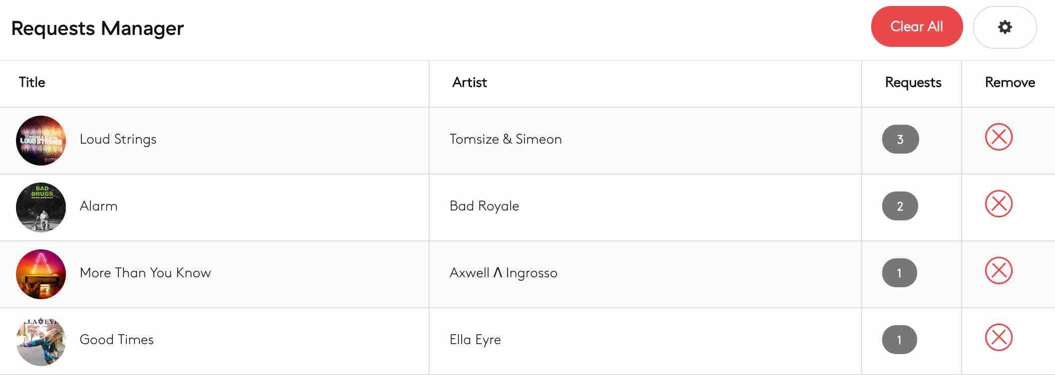This screenshot has width=1055, height=375.
Task: Remove the Good Times request
Action: (x=999, y=338)
